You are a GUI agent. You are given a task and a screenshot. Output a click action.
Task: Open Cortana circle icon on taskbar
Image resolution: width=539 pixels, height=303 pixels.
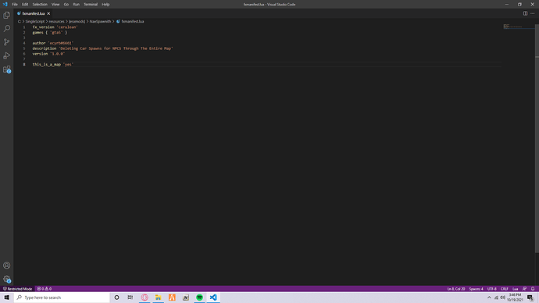(116, 298)
